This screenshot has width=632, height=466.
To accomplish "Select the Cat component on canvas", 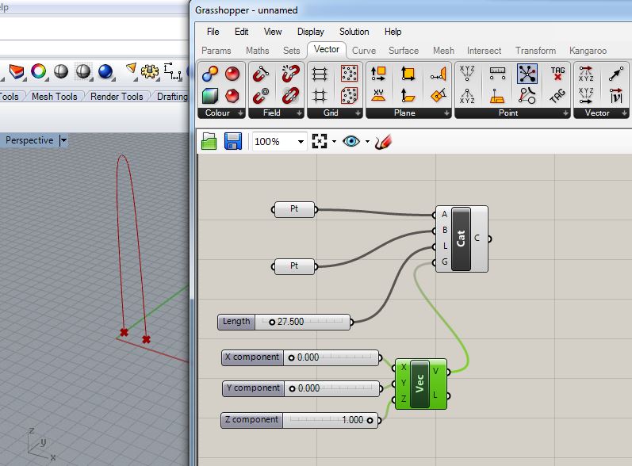I will tap(461, 239).
